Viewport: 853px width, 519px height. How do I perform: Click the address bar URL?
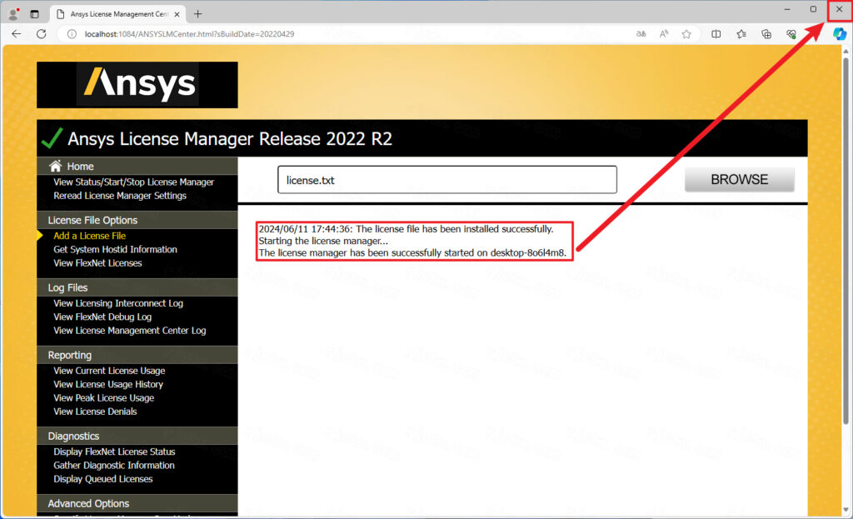point(189,33)
